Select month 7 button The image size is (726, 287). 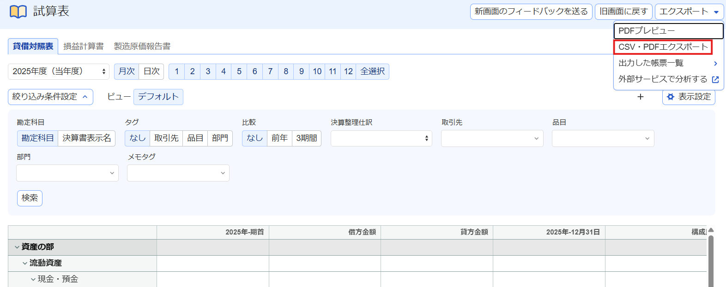click(x=271, y=71)
